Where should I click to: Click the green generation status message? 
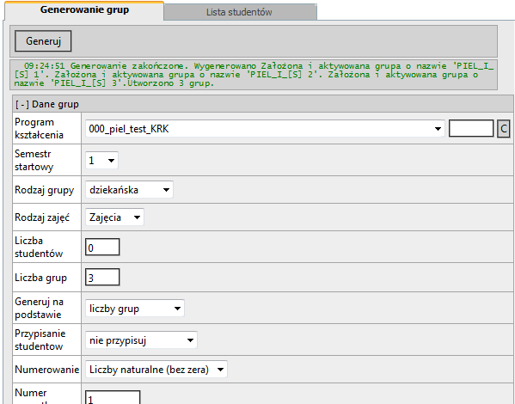click(254, 75)
